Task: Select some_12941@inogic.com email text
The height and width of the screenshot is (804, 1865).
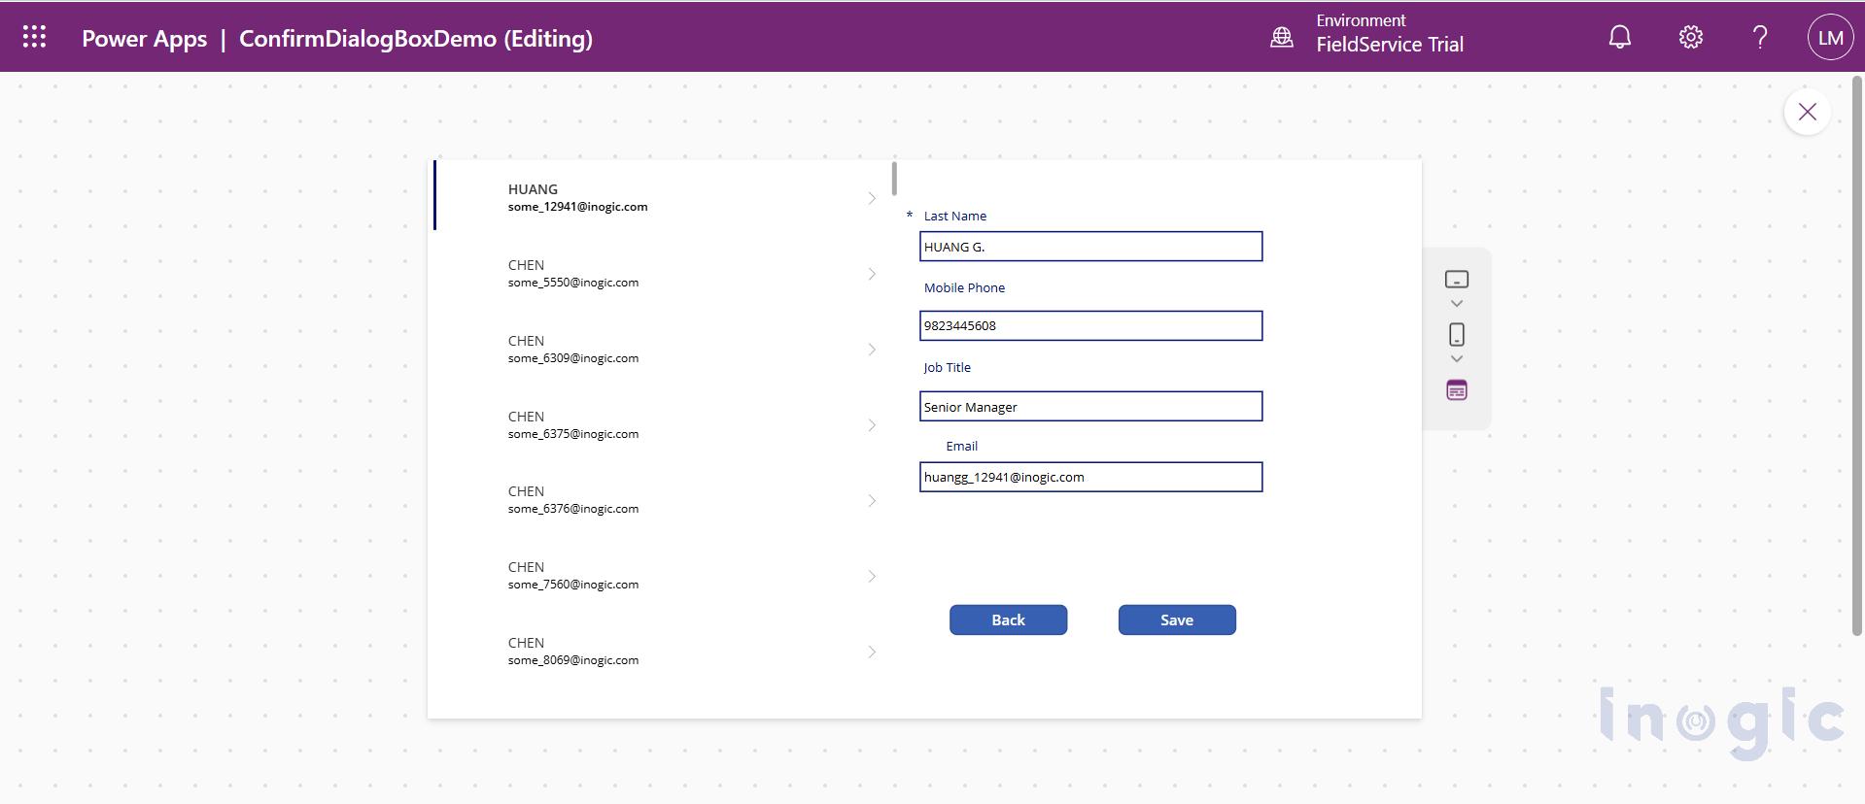Action: tap(577, 207)
